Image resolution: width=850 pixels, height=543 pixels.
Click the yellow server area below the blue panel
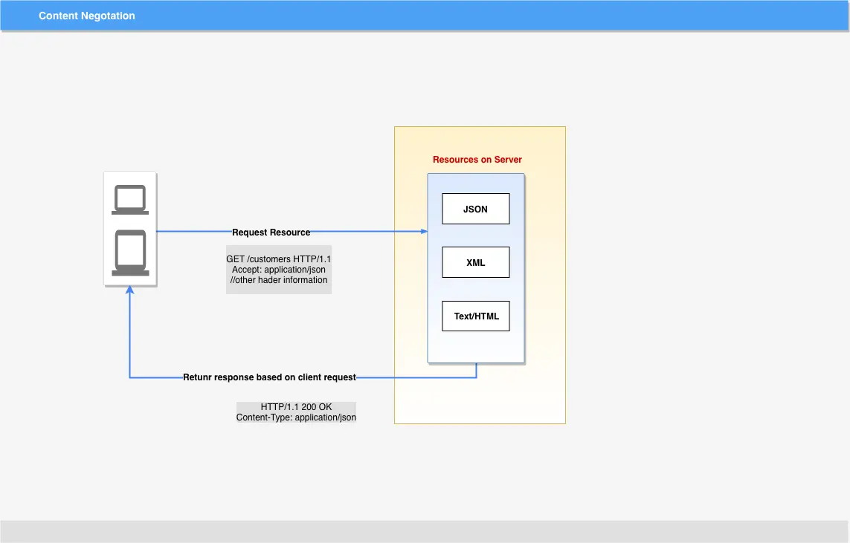point(480,400)
